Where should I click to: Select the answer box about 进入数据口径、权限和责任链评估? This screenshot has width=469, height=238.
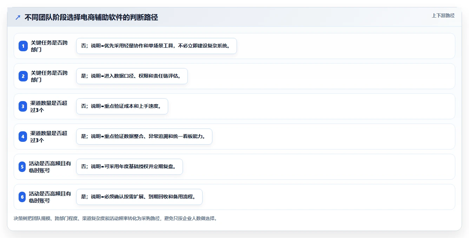click(132, 76)
